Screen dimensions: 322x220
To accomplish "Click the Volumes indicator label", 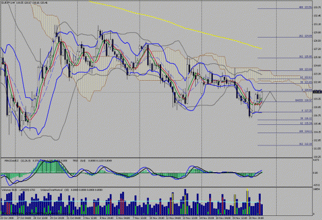I will pyautogui.click(x=10, y=190).
